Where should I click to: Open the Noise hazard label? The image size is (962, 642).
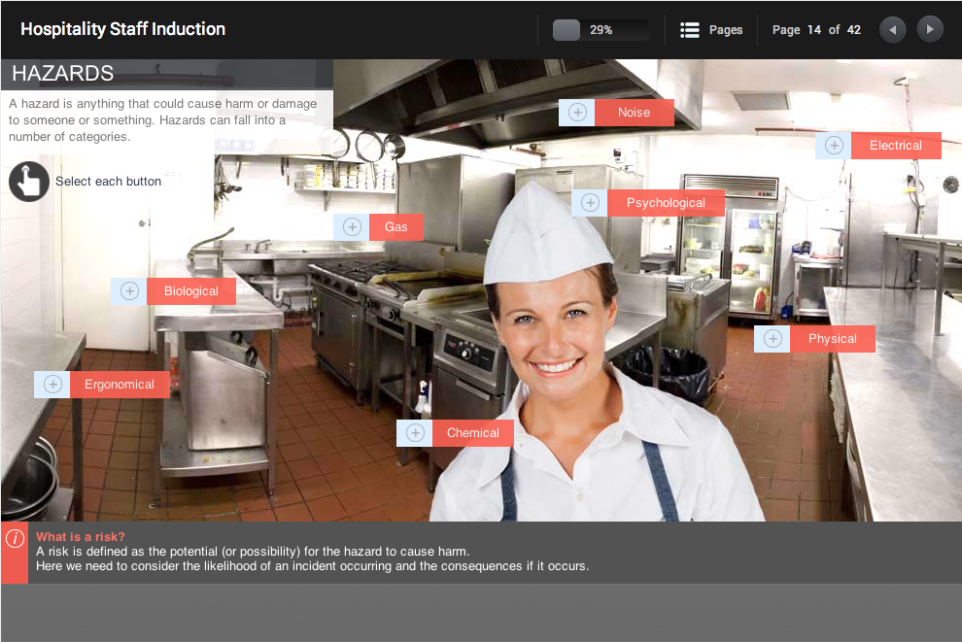tap(635, 113)
